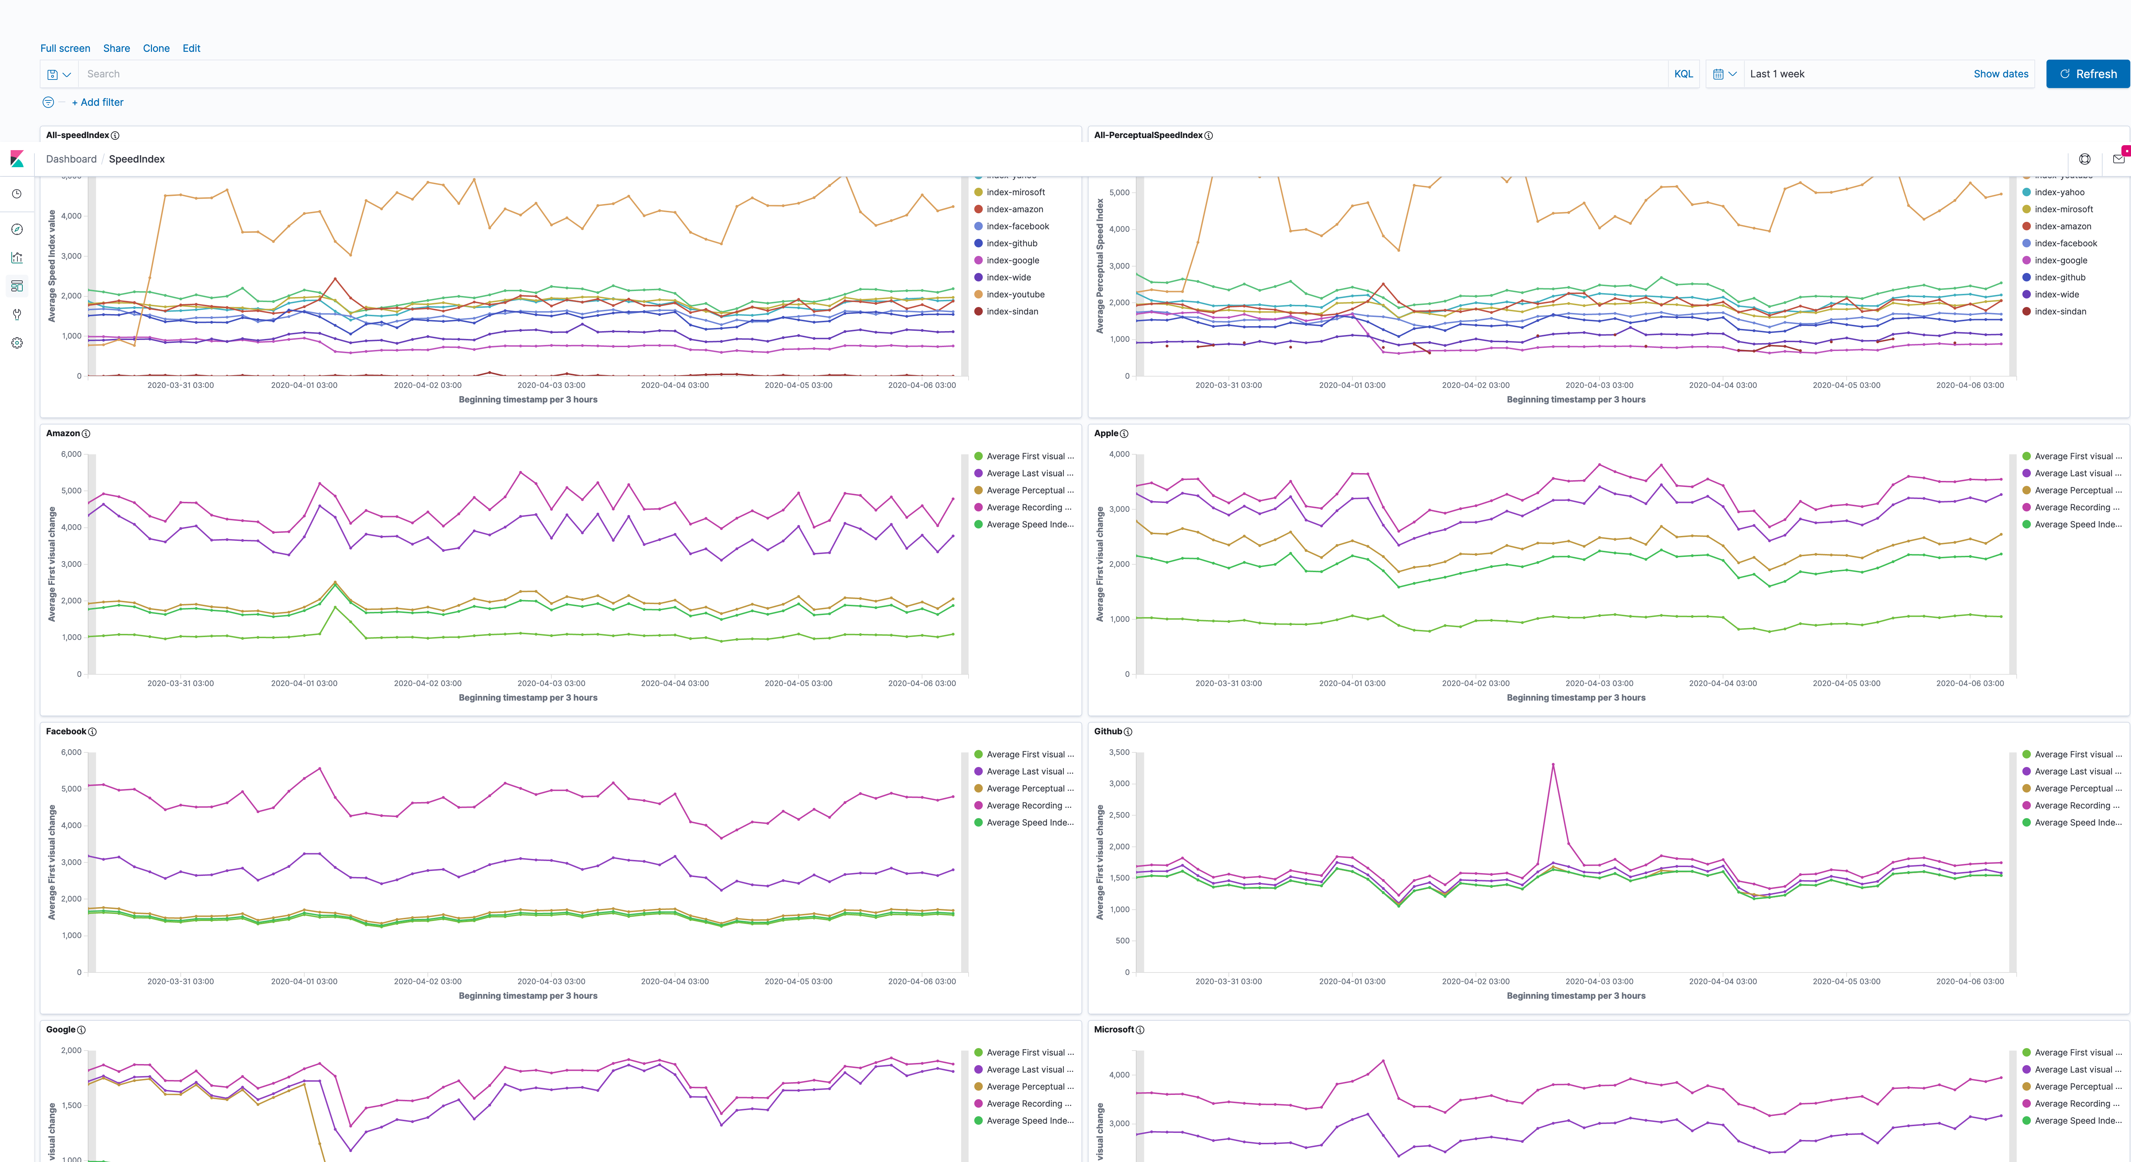Open Management gear in sidebar

pos(17,342)
